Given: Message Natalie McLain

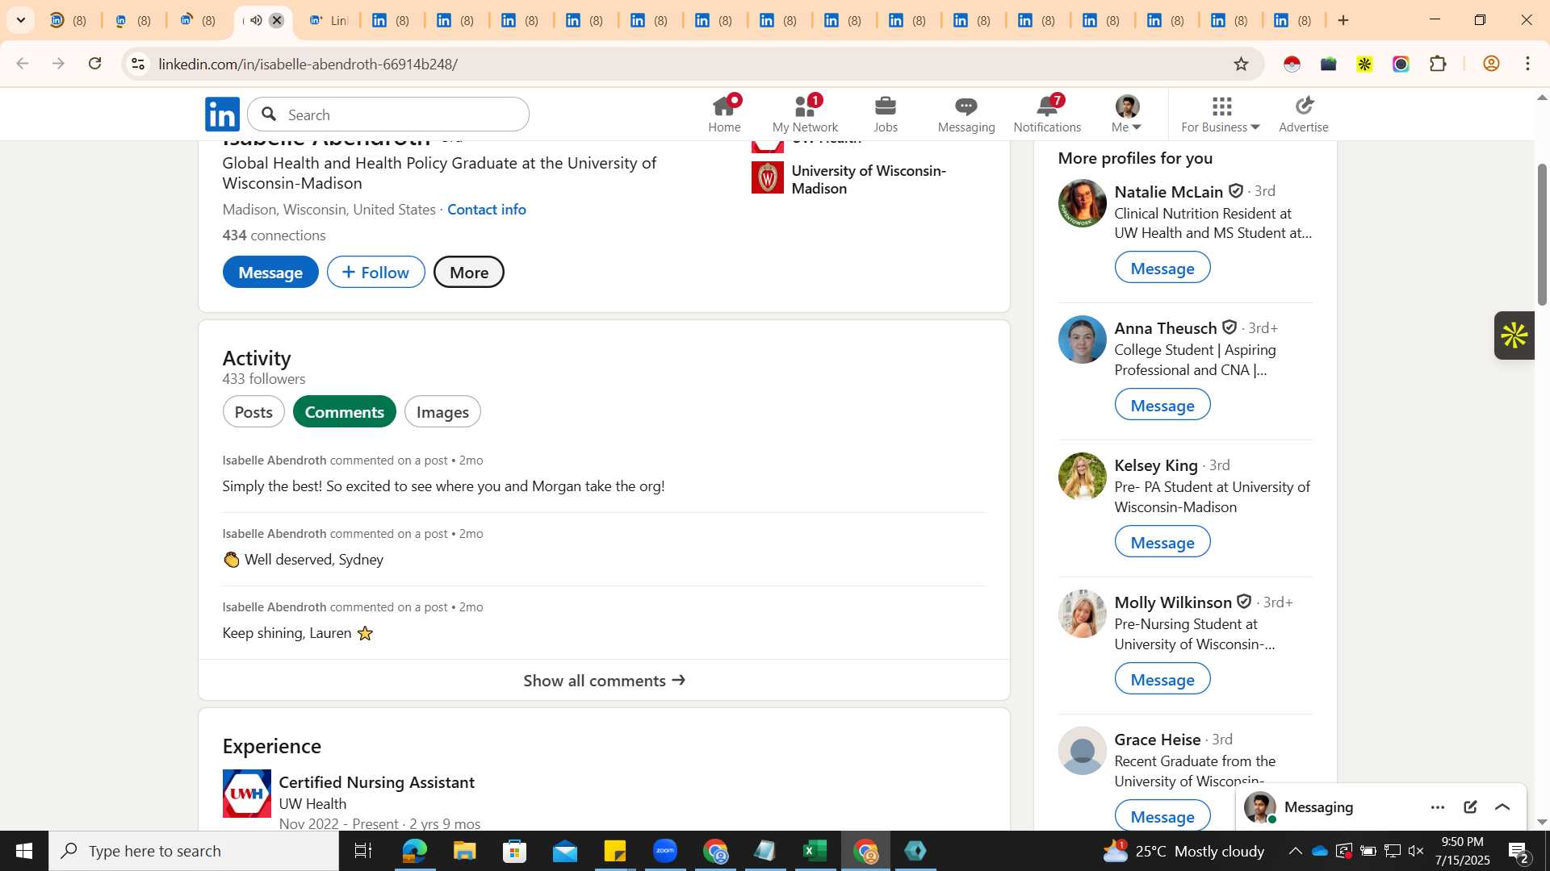Looking at the screenshot, I should pos(1162,268).
